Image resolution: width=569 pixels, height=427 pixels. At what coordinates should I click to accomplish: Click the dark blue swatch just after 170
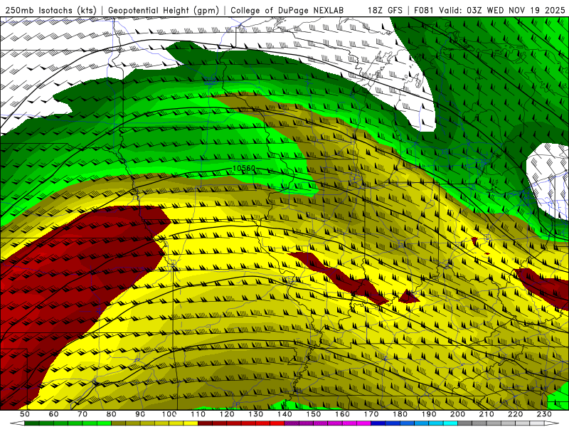pyautogui.click(x=378, y=423)
